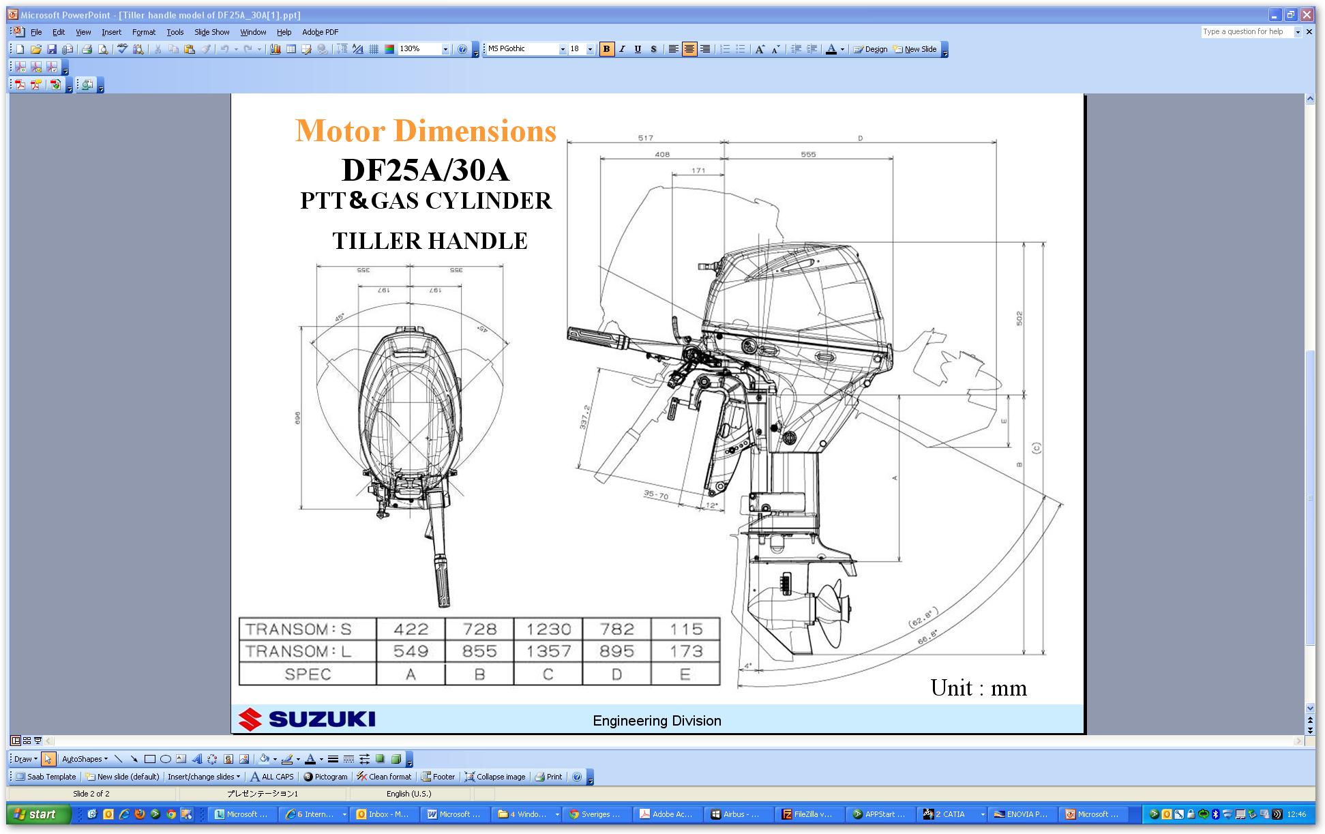The image size is (1325, 834).
Task: Click the Font Color swatch button
Action: [831, 49]
